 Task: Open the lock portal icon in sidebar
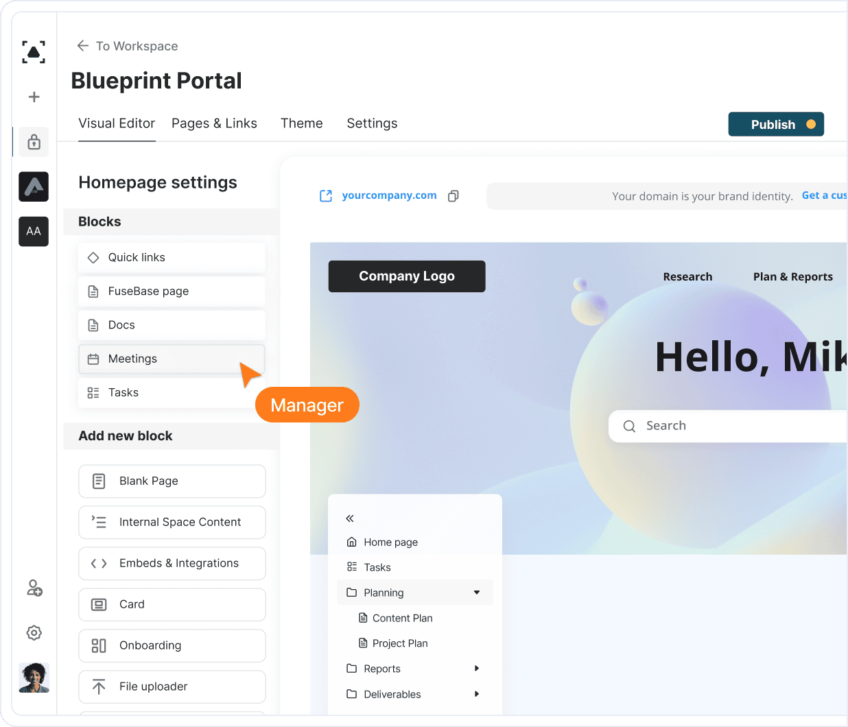(34, 142)
